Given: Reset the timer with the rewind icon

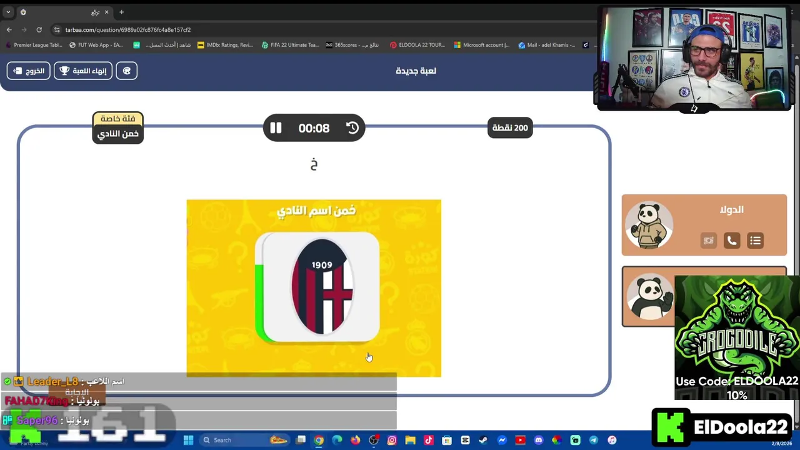Looking at the screenshot, I should 352,128.
